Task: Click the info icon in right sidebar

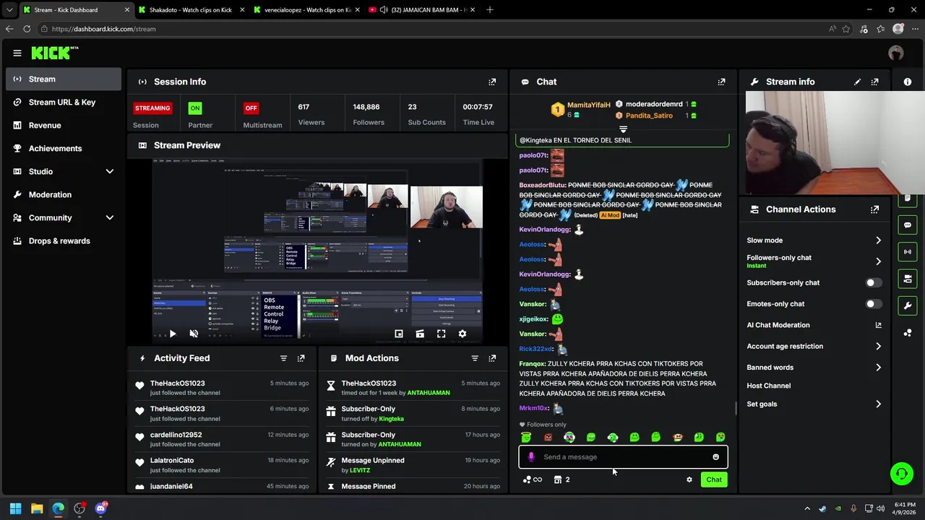Action: tap(908, 82)
